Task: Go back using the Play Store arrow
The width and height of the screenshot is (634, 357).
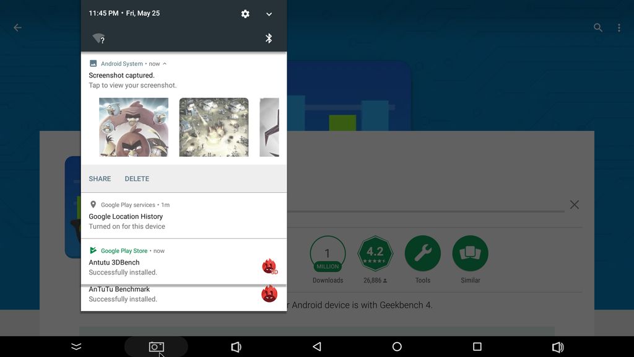Action: (x=17, y=27)
